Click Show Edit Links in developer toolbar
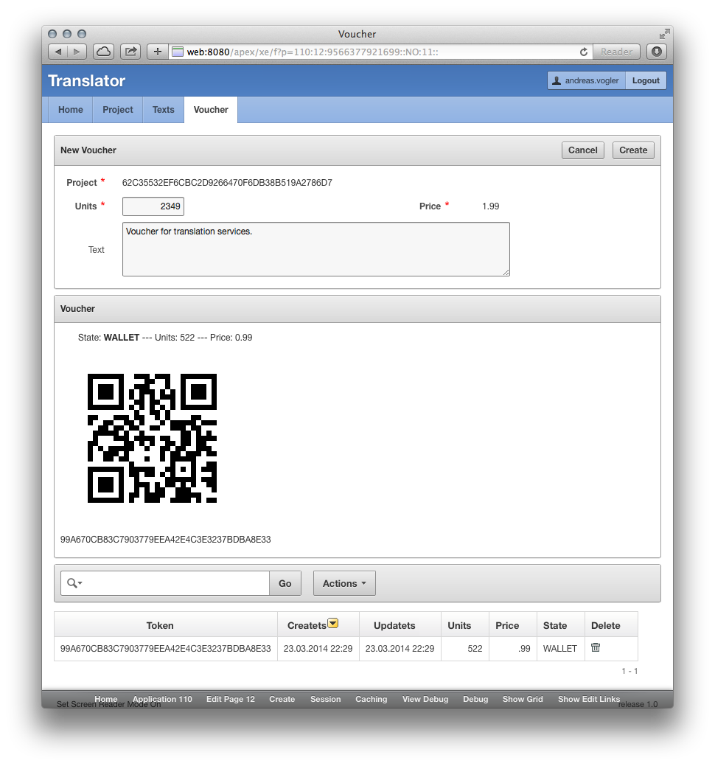Viewport: 715px width, 766px height. click(x=588, y=699)
